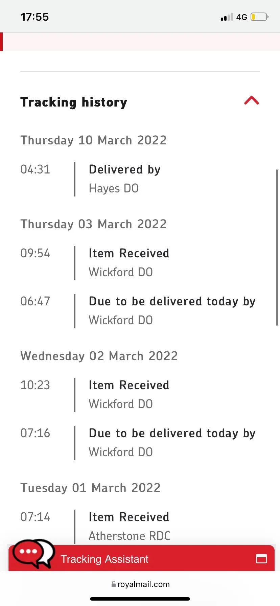Click the page scrollbar on the right
The image size is (280, 606).
(277, 248)
